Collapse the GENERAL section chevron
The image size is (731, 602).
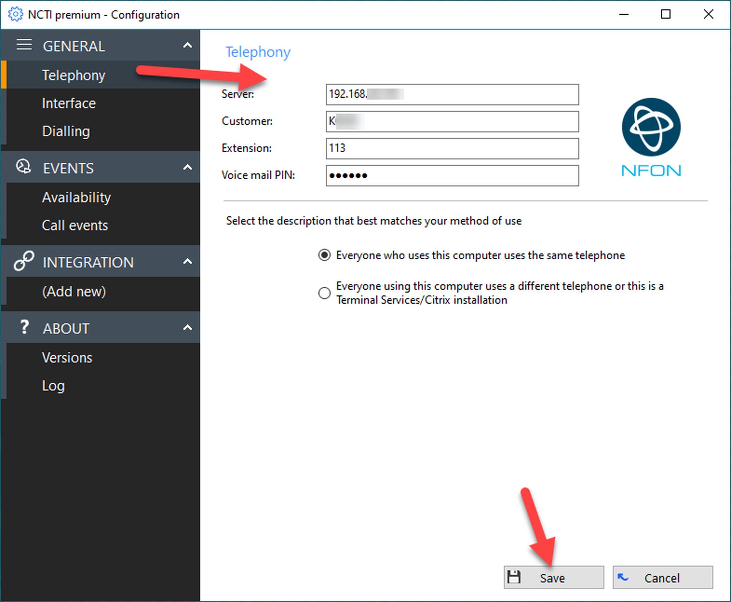188,45
